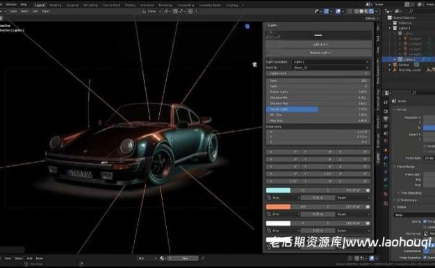Viewport: 435px width, 268px height.
Task: Open the Output properties tab icon
Action: pyautogui.click(x=386, y=119)
